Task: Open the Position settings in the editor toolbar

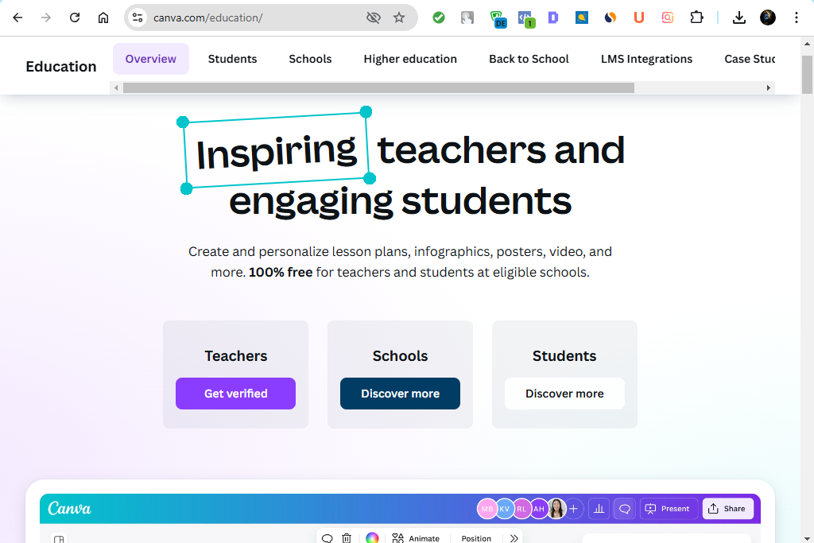Action: pyautogui.click(x=475, y=538)
